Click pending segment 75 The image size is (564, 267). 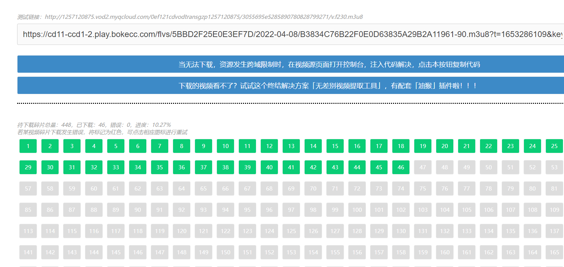pos(423,189)
